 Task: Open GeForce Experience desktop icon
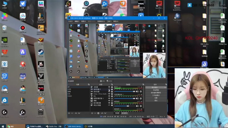pos(5,42)
